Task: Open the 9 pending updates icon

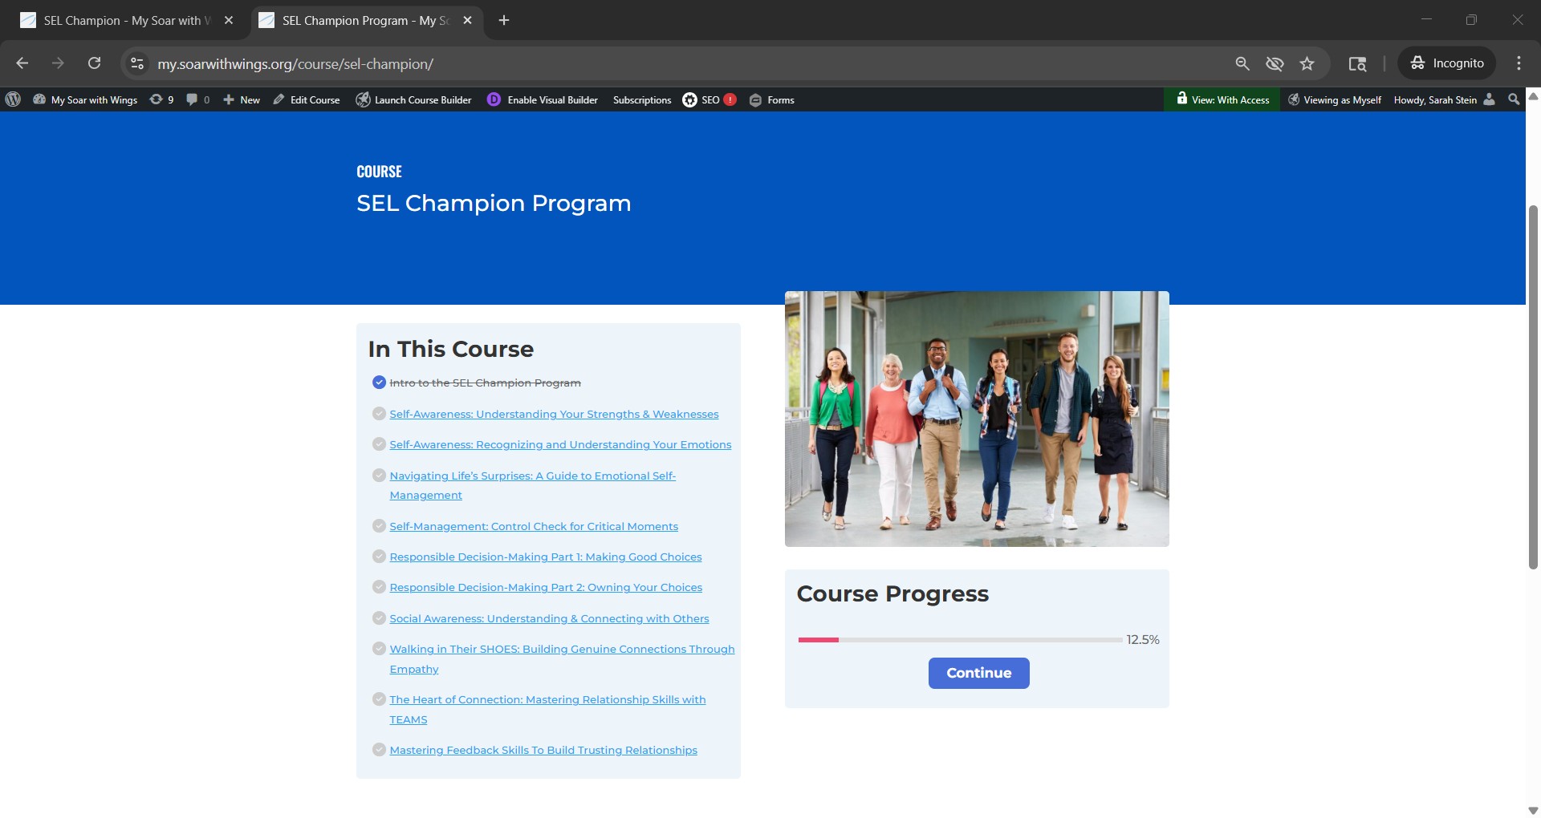Action: 161,99
